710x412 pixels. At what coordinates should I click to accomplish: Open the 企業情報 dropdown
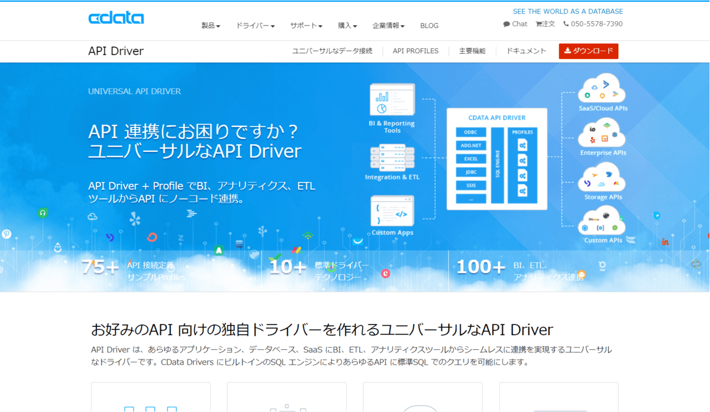pos(388,25)
